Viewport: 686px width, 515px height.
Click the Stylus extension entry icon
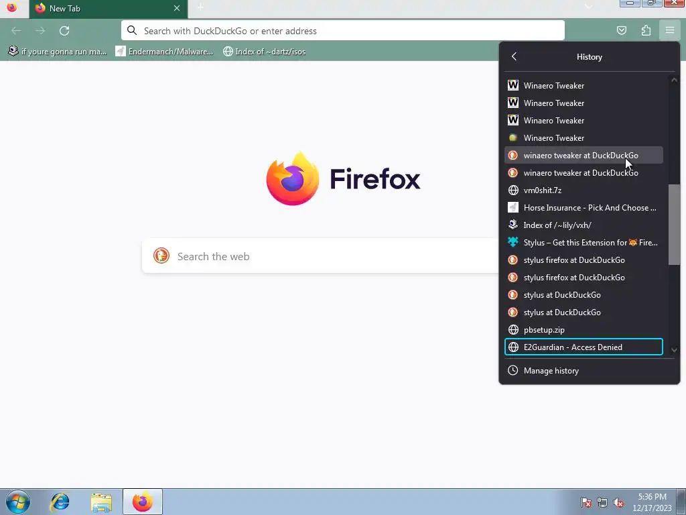pyautogui.click(x=513, y=242)
